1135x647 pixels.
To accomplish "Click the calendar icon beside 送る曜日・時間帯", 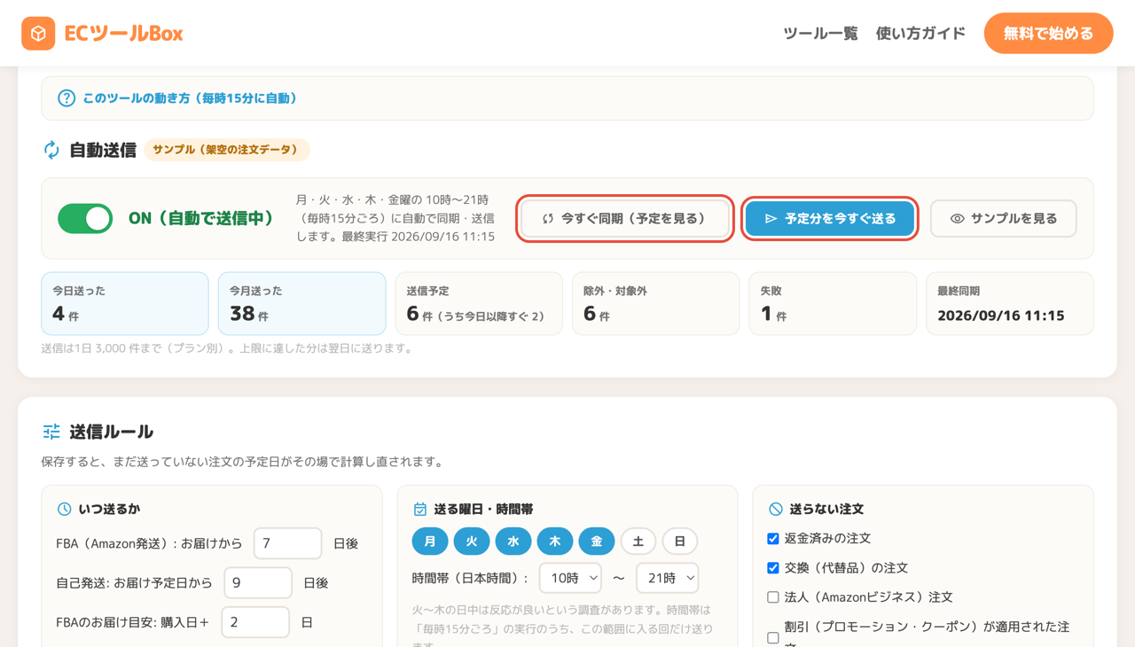I will [x=420, y=509].
